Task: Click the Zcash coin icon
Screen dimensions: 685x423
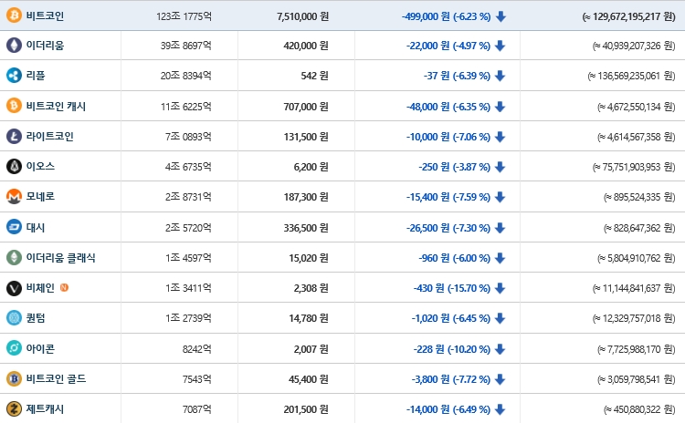Action: [x=14, y=409]
